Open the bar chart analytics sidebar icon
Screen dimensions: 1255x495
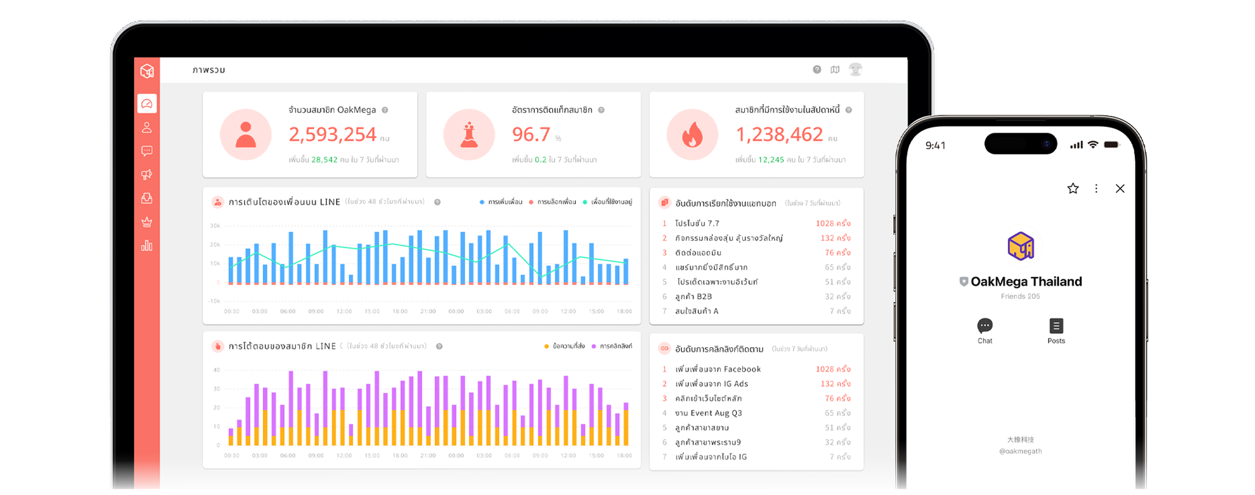tap(147, 245)
